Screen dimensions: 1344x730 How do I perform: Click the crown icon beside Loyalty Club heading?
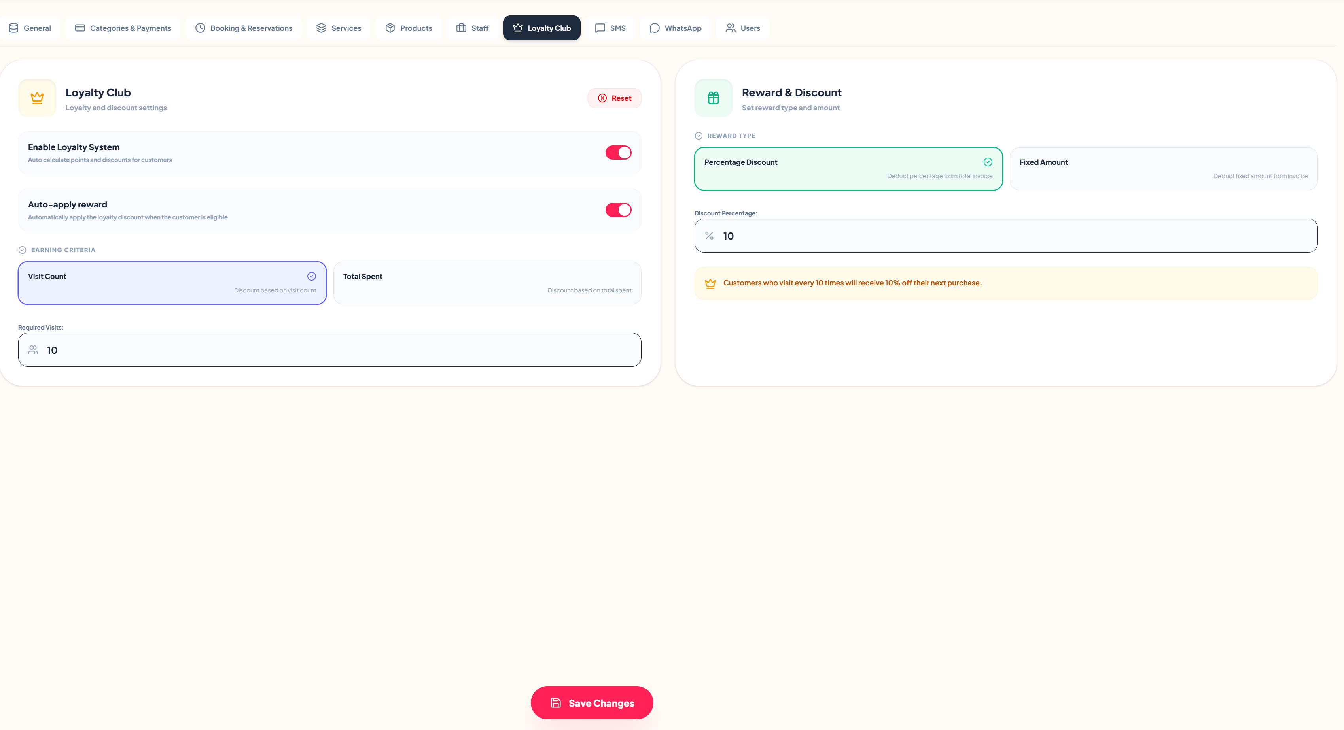[37, 98]
